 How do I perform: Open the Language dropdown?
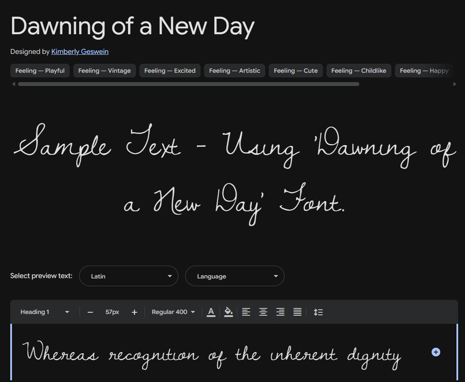point(235,276)
